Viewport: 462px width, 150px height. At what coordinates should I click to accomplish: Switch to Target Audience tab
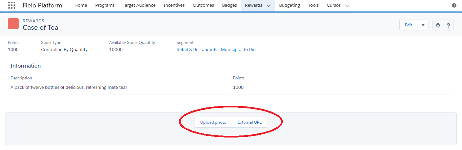tap(139, 5)
